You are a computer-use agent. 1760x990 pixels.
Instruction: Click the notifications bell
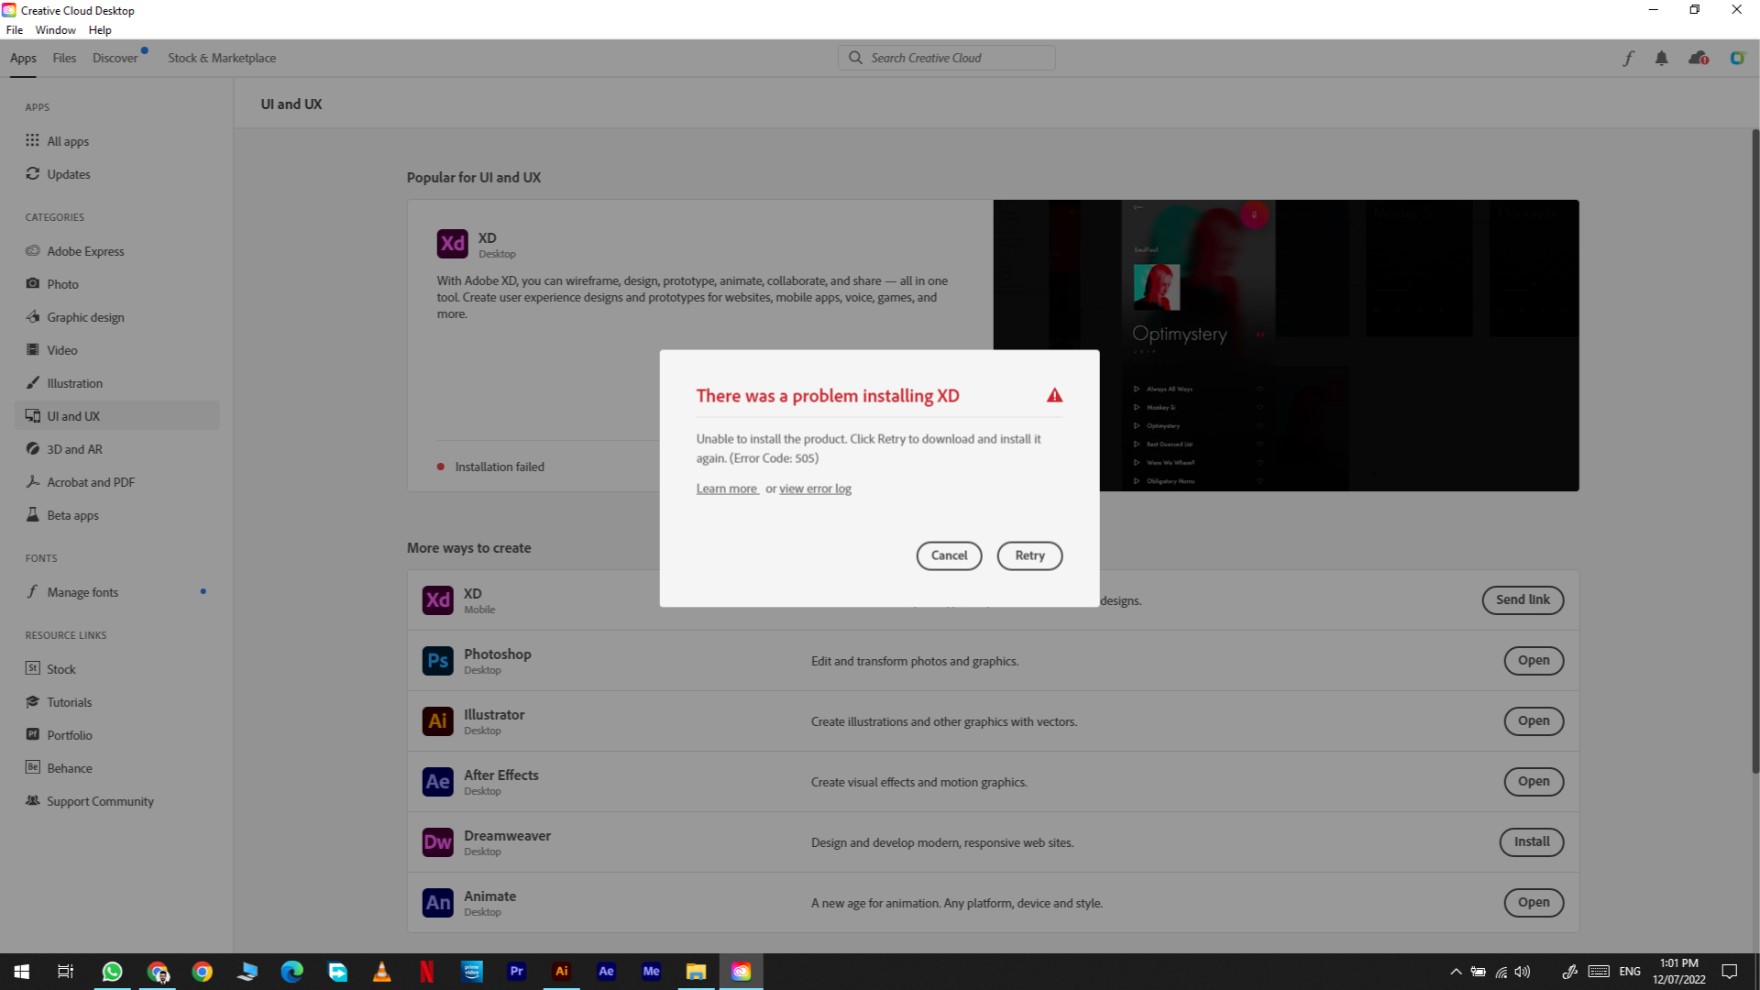tap(1661, 57)
